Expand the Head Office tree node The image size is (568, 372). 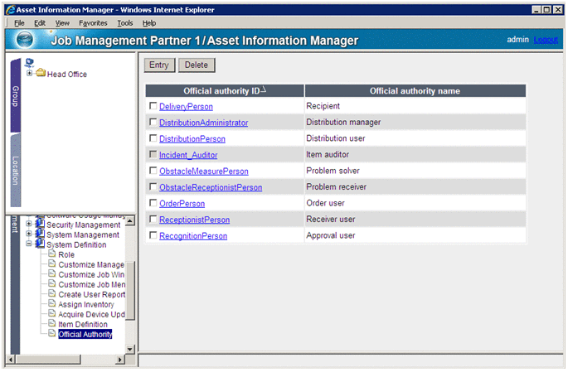pyautogui.click(x=30, y=74)
